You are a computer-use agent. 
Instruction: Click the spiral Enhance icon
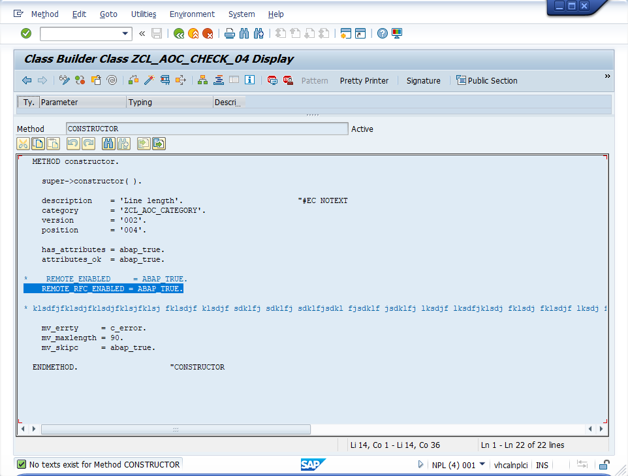coord(112,80)
